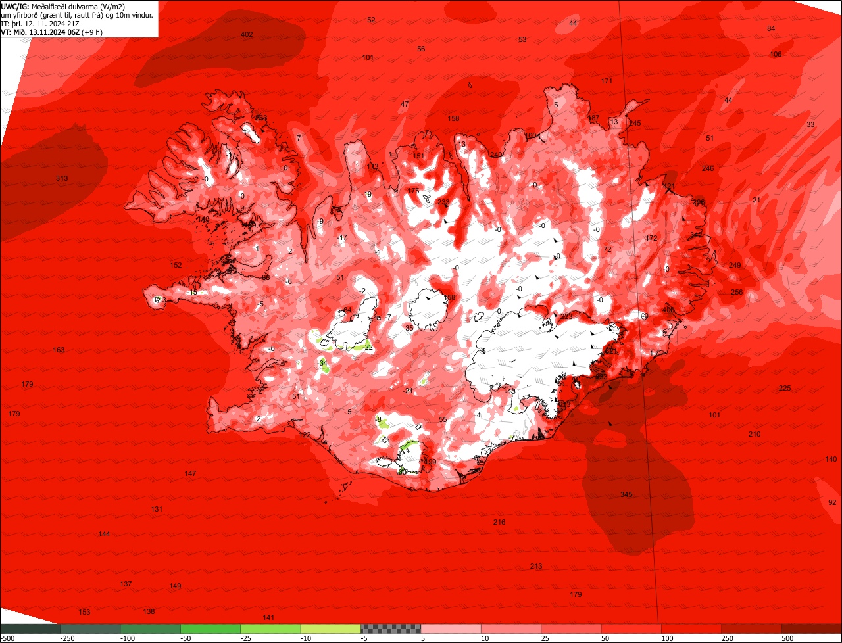The image size is (842, 643).
Task: Select the legend swatch between 25 and 50
Action: coord(572,629)
